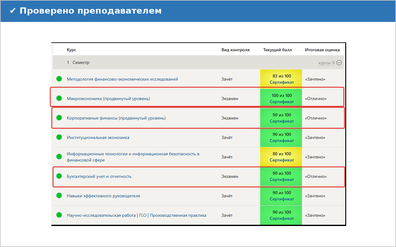Click green status dot for Макроэкономика course

coord(59,98)
